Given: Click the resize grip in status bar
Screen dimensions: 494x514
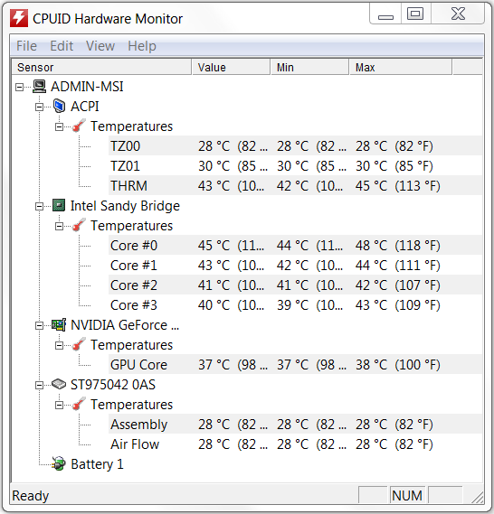Looking at the screenshot, I should (x=477, y=497).
